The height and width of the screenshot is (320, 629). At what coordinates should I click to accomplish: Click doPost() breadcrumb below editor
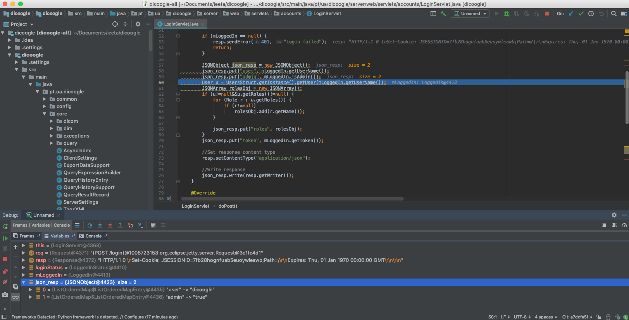tap(228, 206)
